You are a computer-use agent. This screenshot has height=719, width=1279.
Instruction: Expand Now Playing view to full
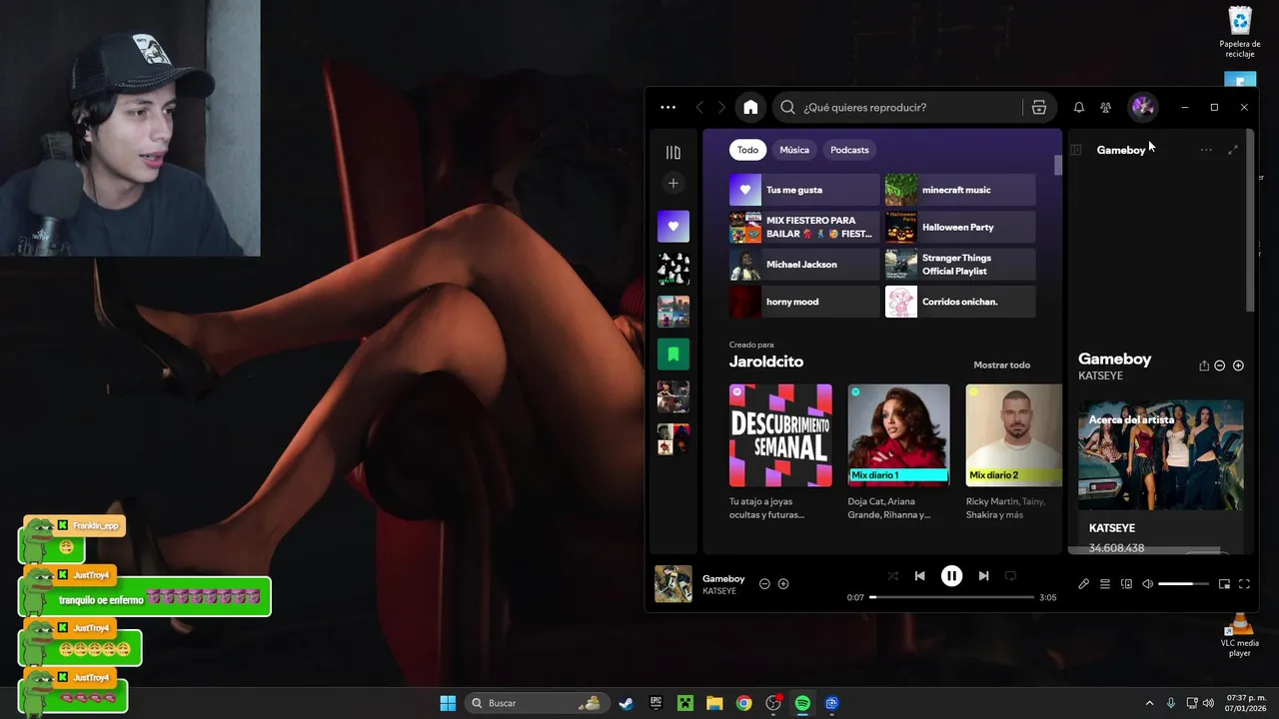1232,150
